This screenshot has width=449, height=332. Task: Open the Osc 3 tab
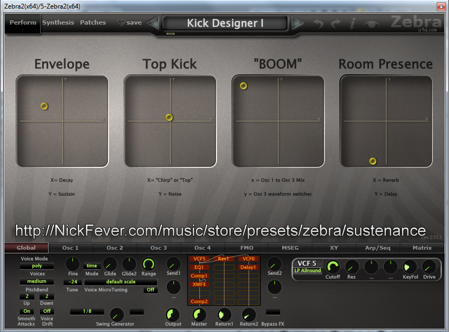click(159, 248)
